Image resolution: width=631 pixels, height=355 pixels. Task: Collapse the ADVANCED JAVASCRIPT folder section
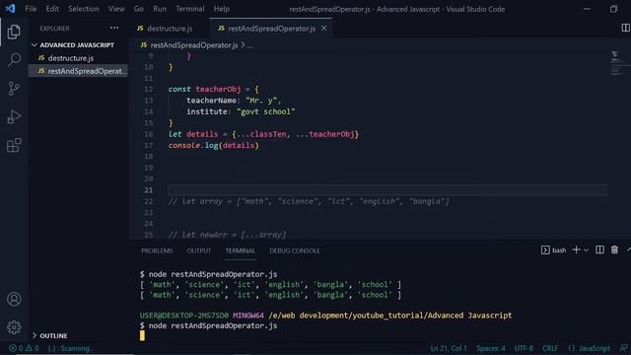[77, 45]
